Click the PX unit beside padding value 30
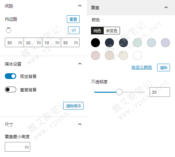 point(39,43)
